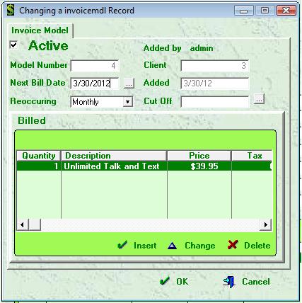Viewport: 302px width, 303px height.
Task: Click the Cancel button label
Action: [256, 281]
